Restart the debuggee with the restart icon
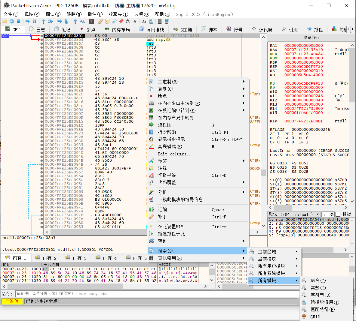This screenshot has width=356, height=321. coord(12,21)
